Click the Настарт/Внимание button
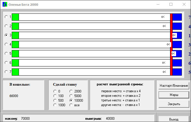The width and height of the screenshot is (191, 122). click(174, 86)
